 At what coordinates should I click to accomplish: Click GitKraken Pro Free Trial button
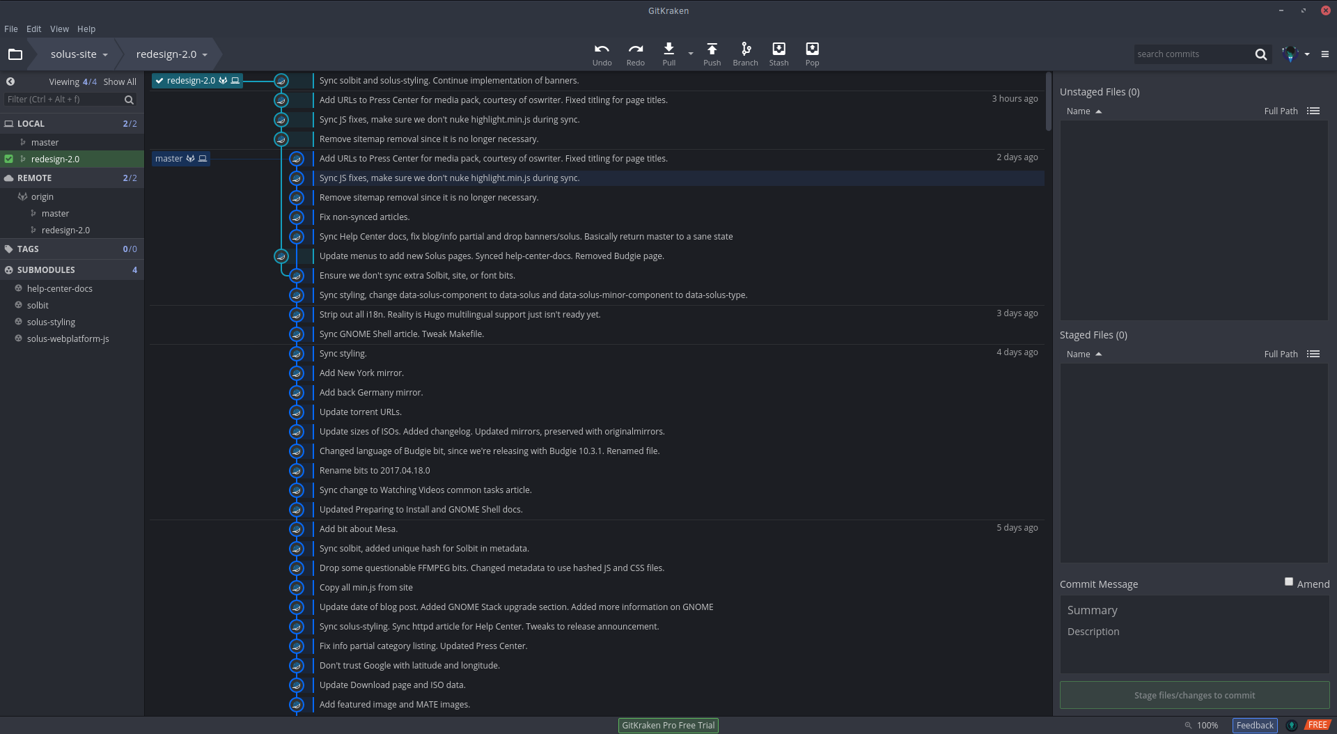(668, 725)
